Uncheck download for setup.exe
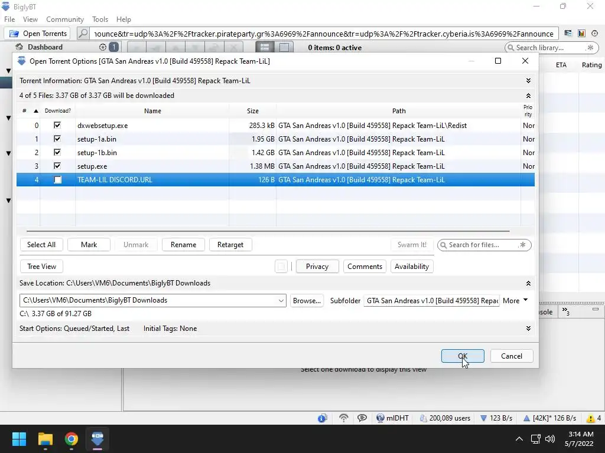605x453 pixels. tap(57, 166)
